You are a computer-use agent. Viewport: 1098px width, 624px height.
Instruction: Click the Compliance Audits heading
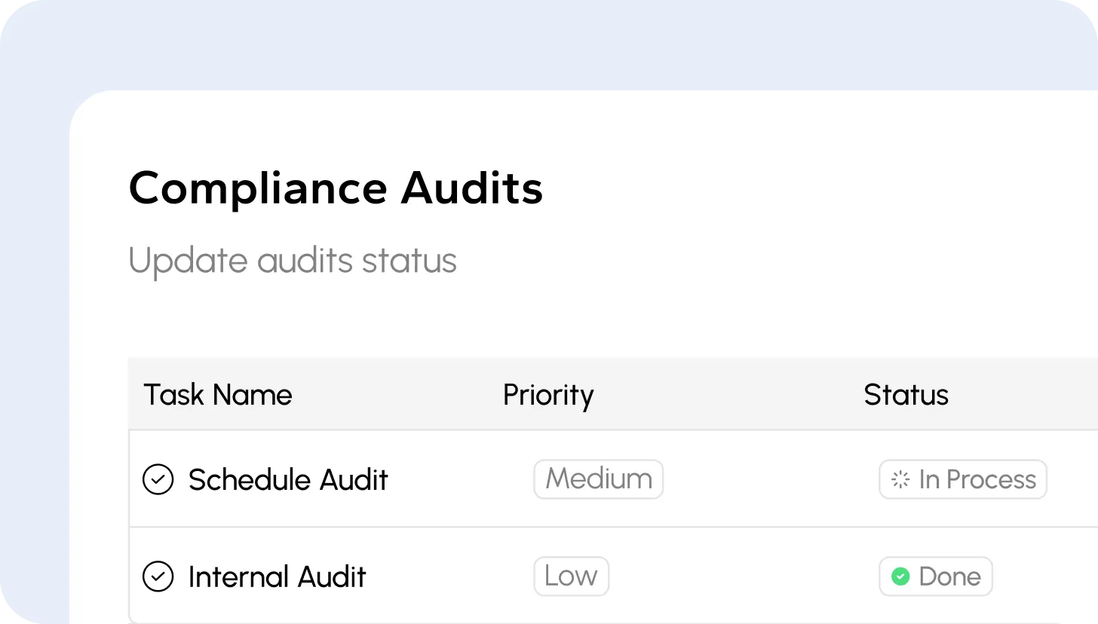[336, 188]
